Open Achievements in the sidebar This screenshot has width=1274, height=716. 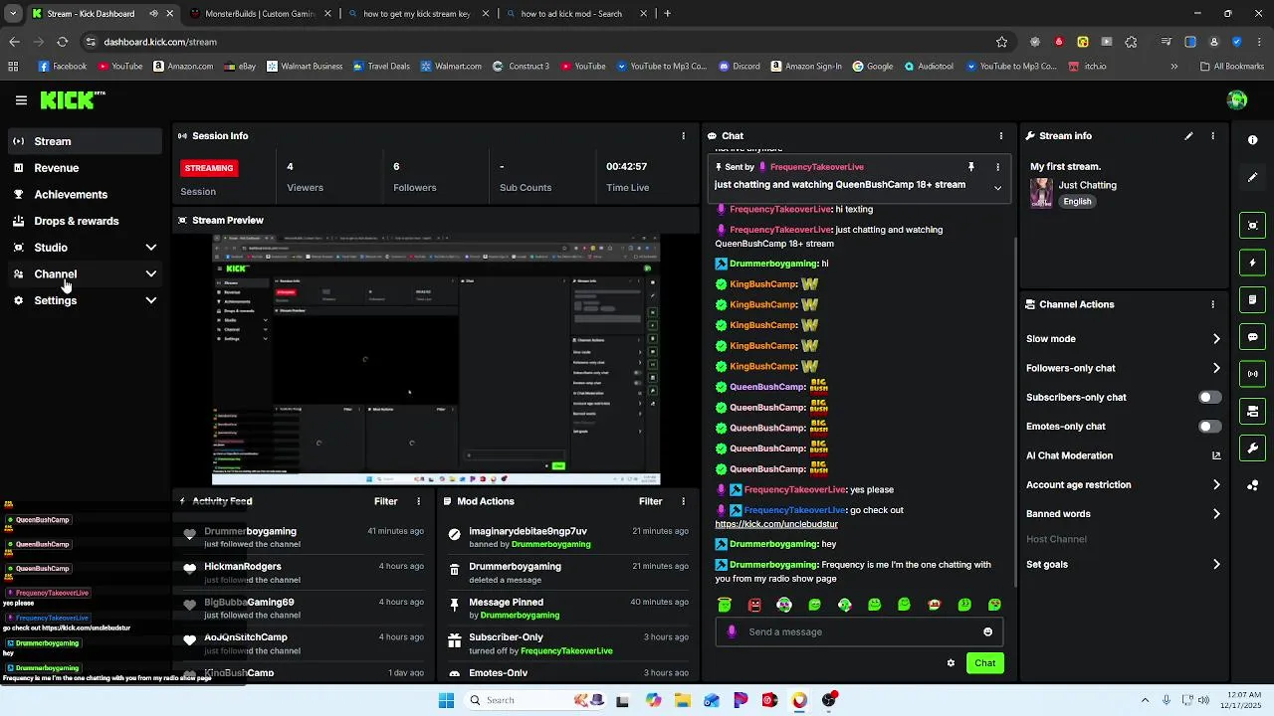[x=85, y=195]
